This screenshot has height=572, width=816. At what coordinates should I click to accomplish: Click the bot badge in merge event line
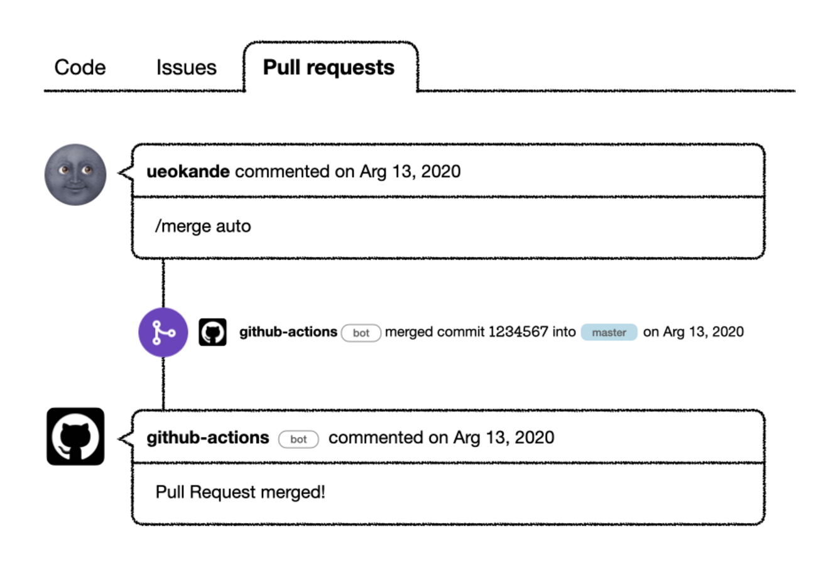[x=361, y=333]
